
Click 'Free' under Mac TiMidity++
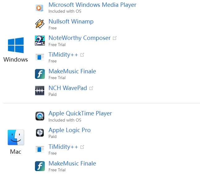click(x=53, y=153)
